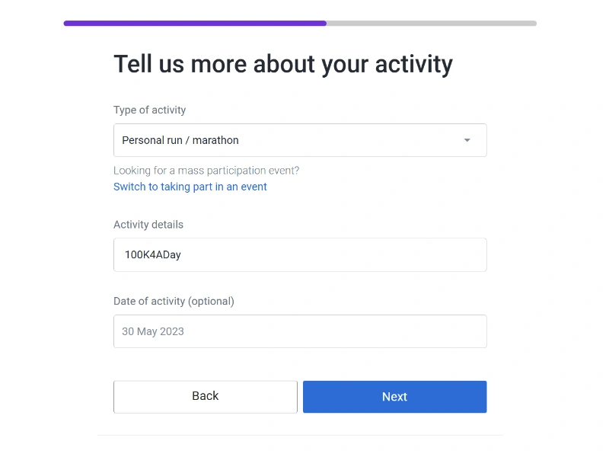
Task: Click 'Looking for a mass participation event?' text
Action: [x=206, y=171]
